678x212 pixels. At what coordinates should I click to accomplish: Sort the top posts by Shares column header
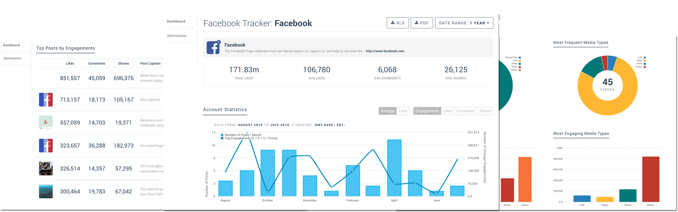pyautogui.click(x=124, y=64)
